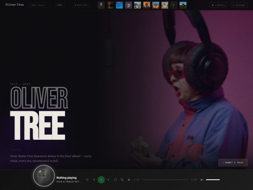Screen dimensions: 253x190
Task: Open the Library page
Action: [218, 5]
